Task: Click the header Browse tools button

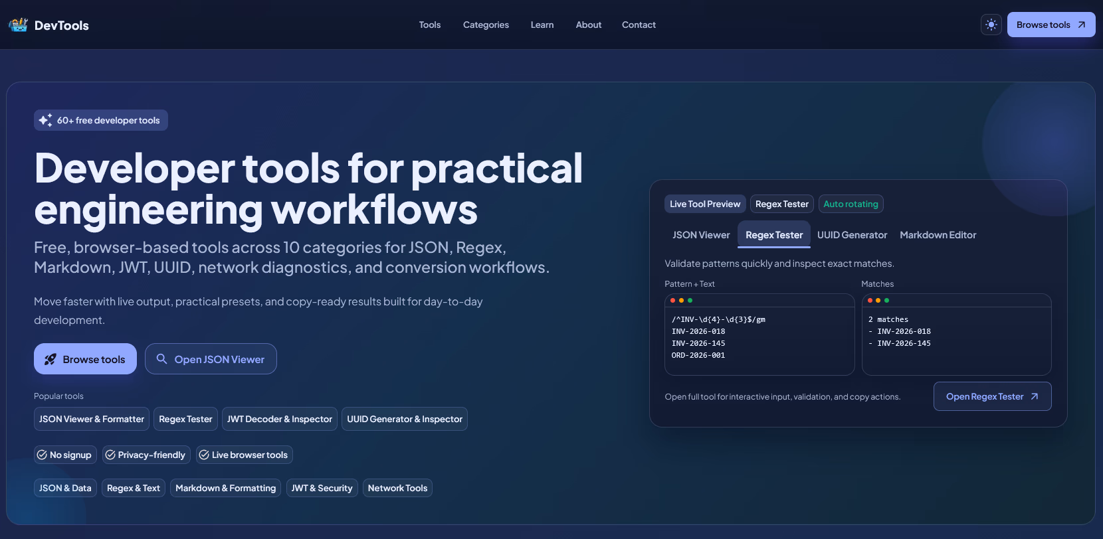Action: pyautogui.click(x=1051, y=25)
